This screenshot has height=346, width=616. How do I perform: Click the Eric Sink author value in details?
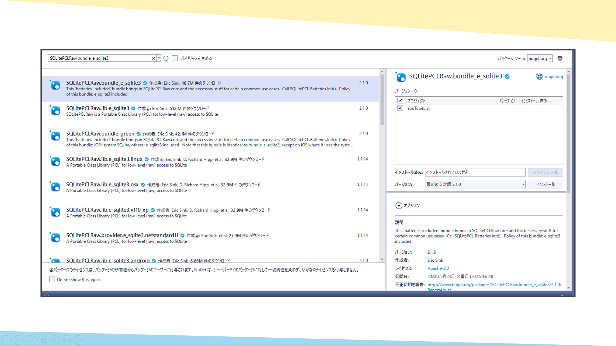tap(435, 260)
